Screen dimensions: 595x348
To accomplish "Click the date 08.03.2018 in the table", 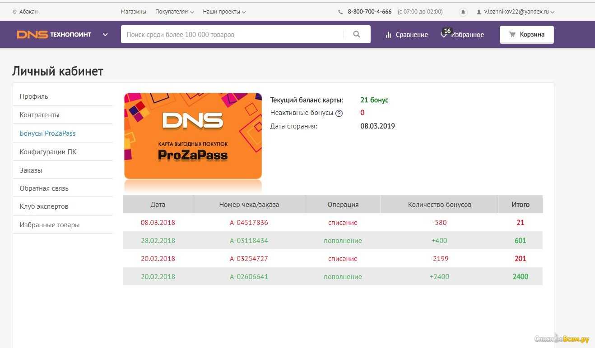I will coord(158,223).
